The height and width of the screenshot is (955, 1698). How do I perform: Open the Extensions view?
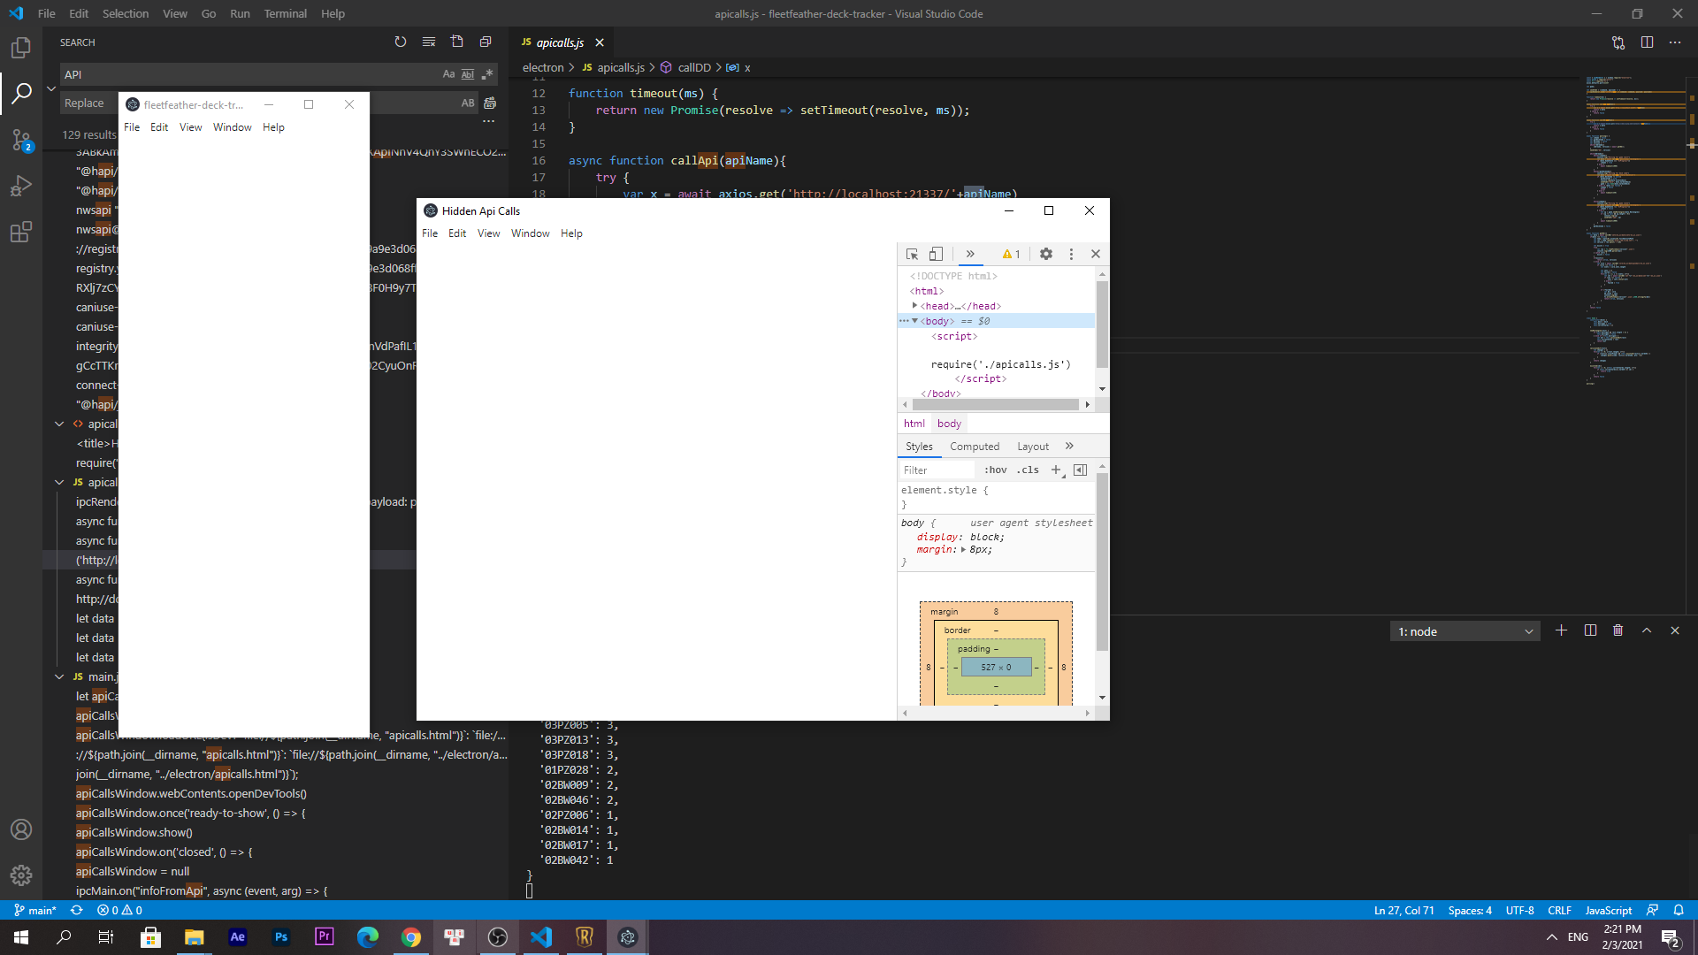point(21,232)
